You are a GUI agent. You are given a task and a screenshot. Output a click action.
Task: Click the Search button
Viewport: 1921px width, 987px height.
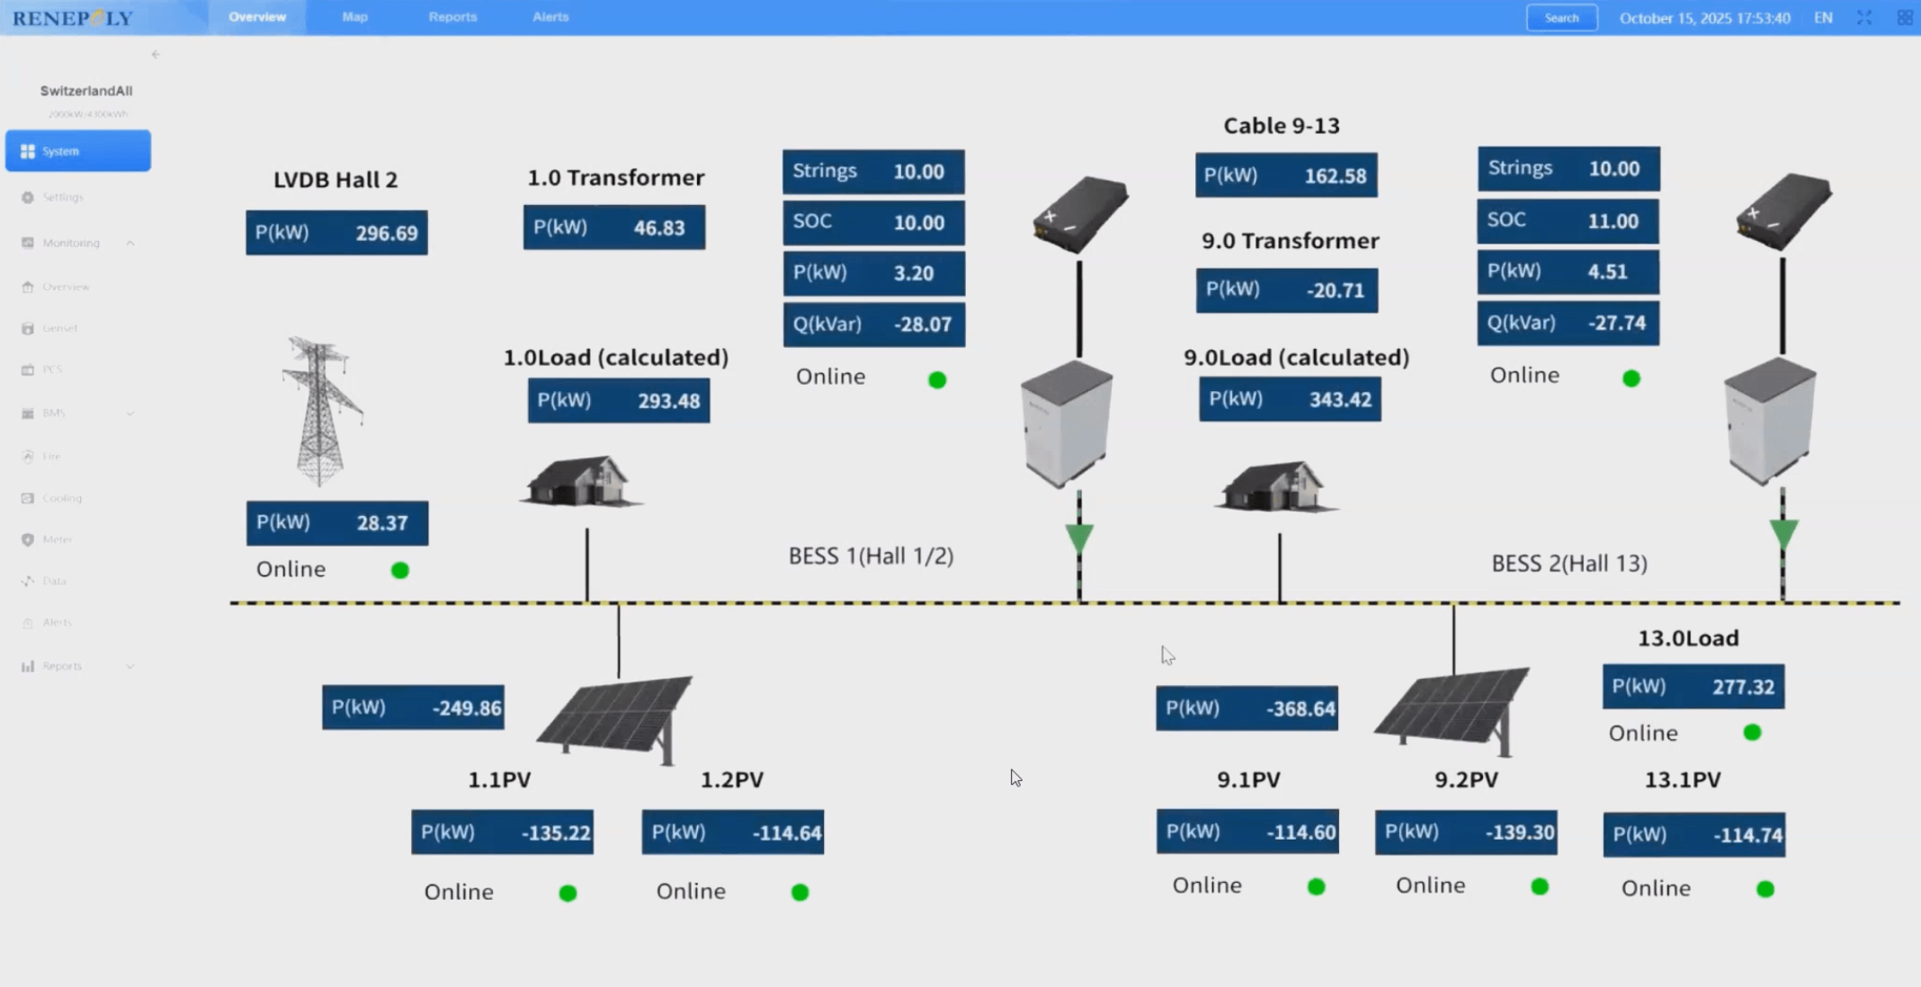(x=1561, y=17)
